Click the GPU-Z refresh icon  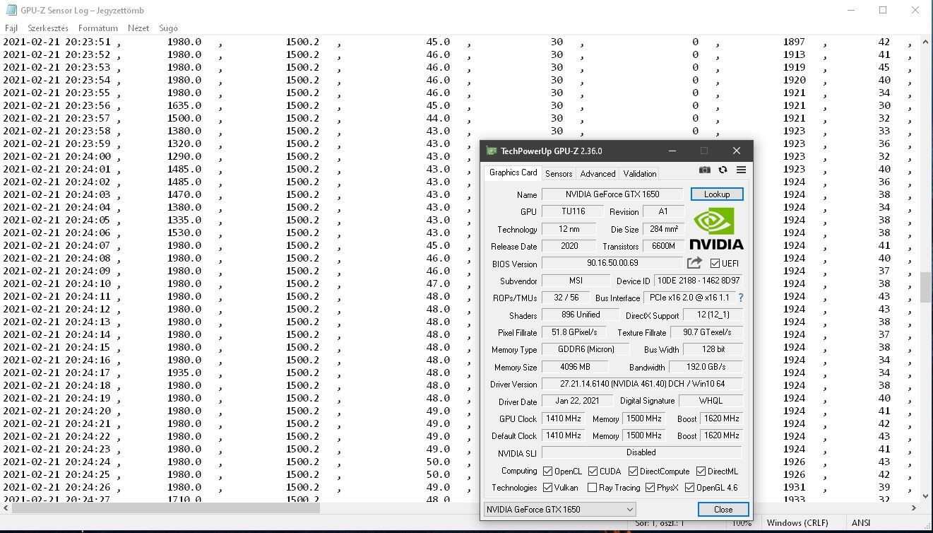coord(723,170)
